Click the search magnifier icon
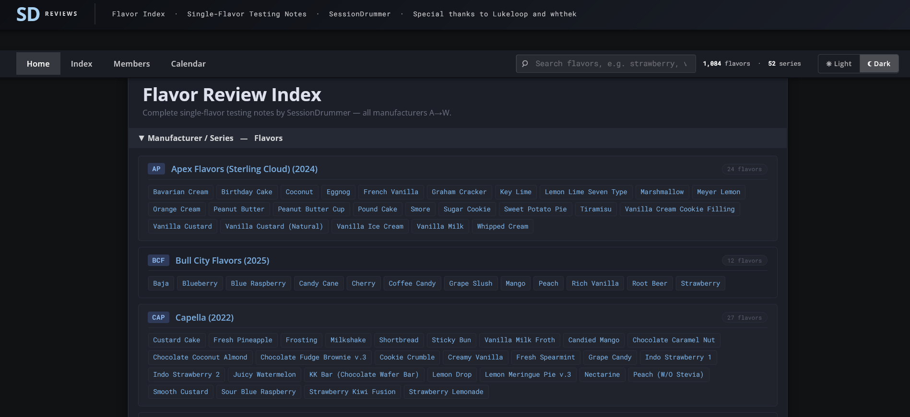The height and width of the screenshot is (417, 910). 525,64
